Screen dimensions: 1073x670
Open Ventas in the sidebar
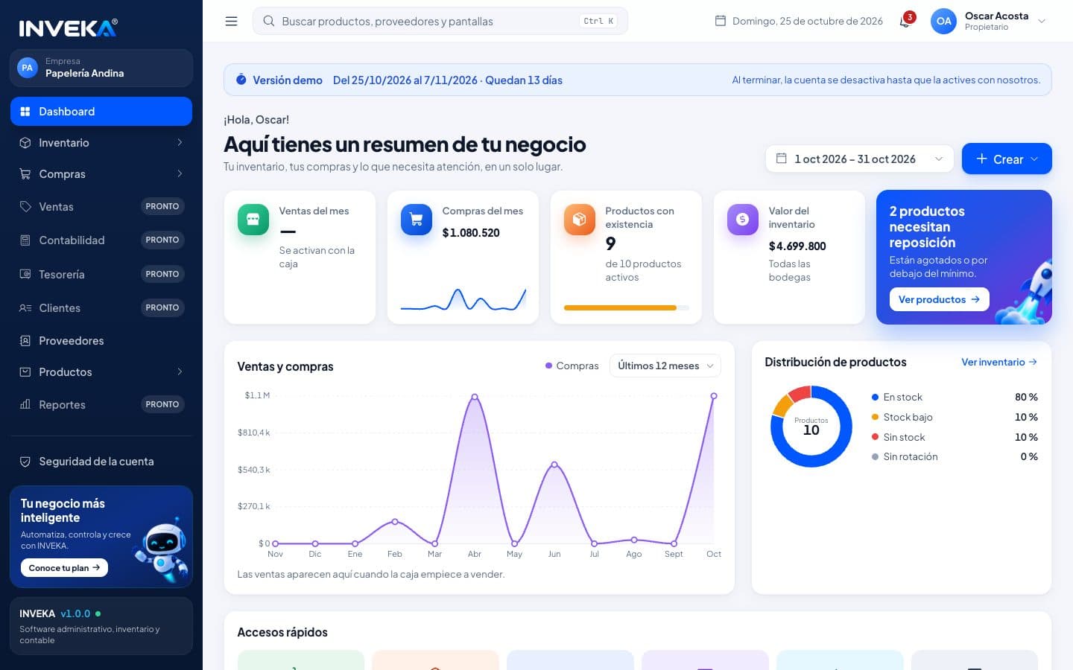(101, 206)
